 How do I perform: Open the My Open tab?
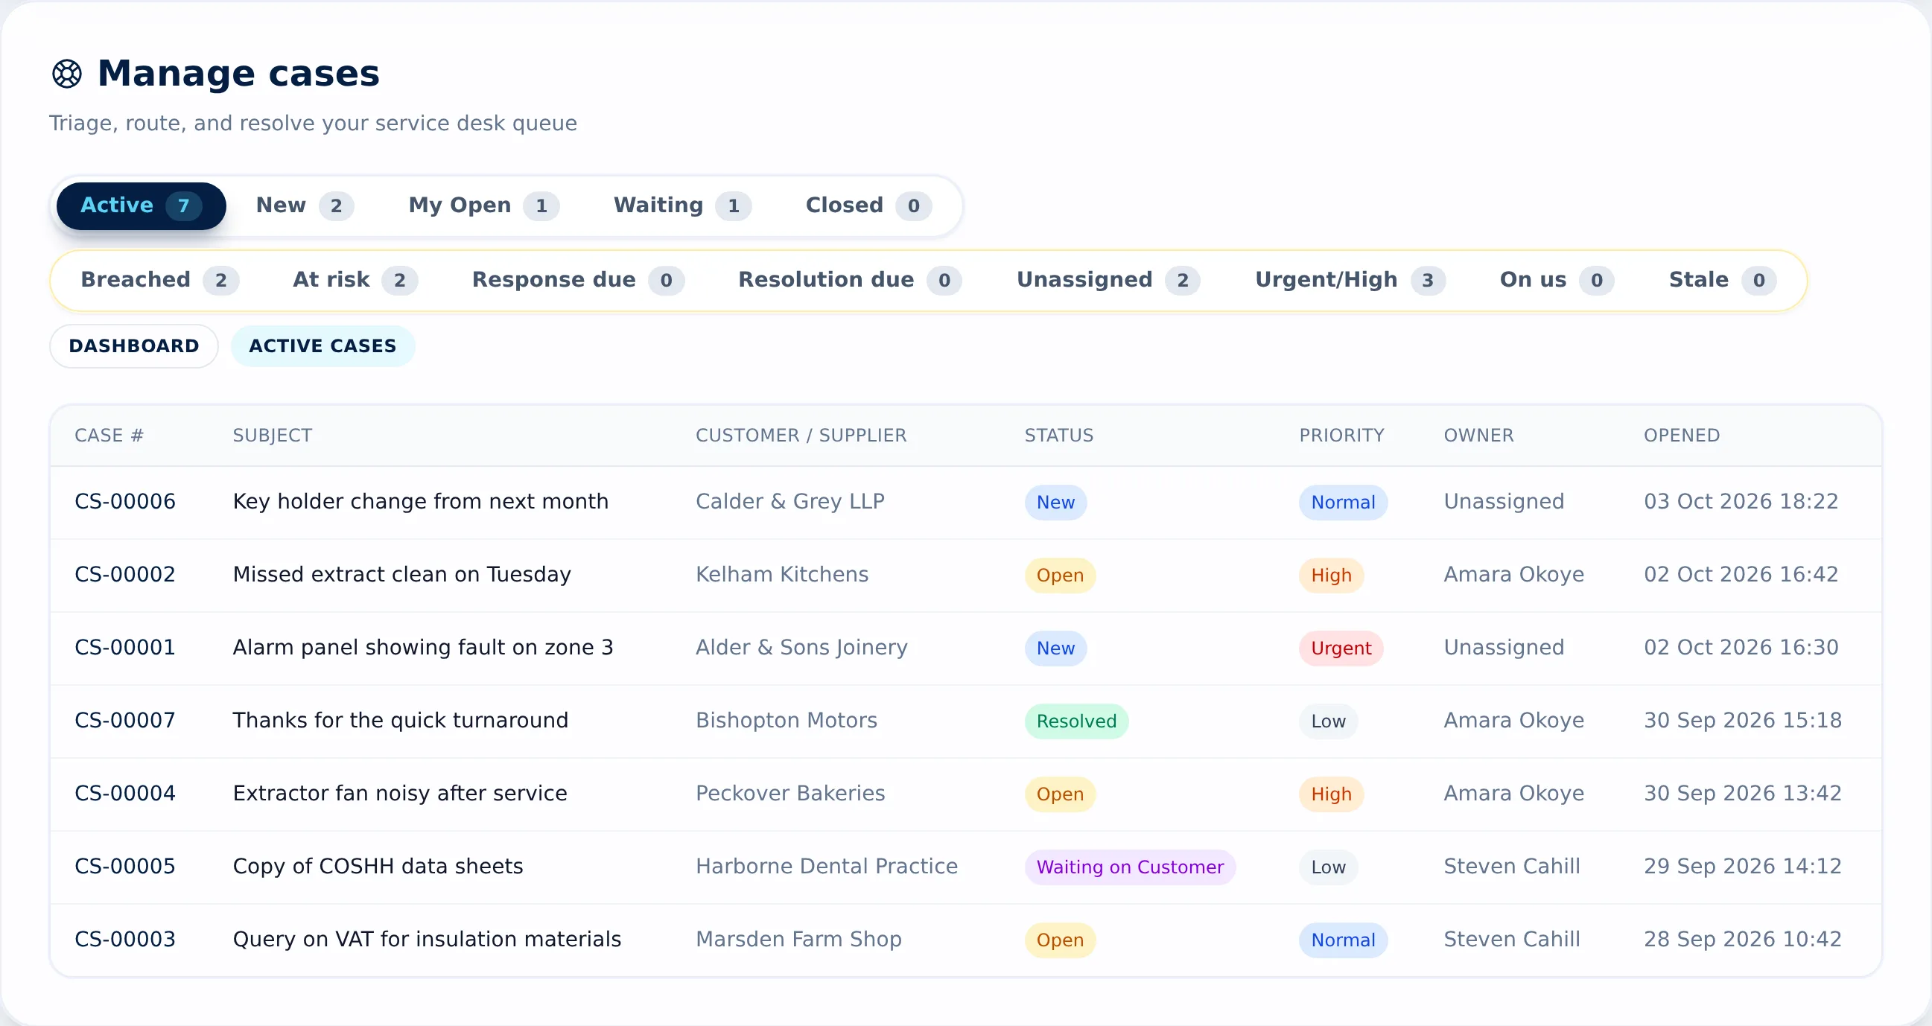[483, 205]
